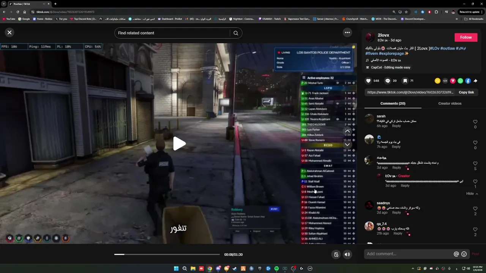Click the address bar URL
The width and height of the screenshot is (486, 273).
coord(65,12)
